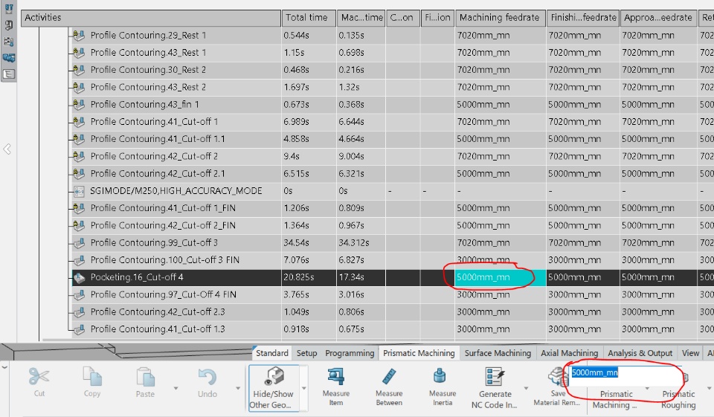
Task: Select highlighted Machining feedrate cell of Pocketing.16_Cut-off 4
Action: click(x=501, y=277)
